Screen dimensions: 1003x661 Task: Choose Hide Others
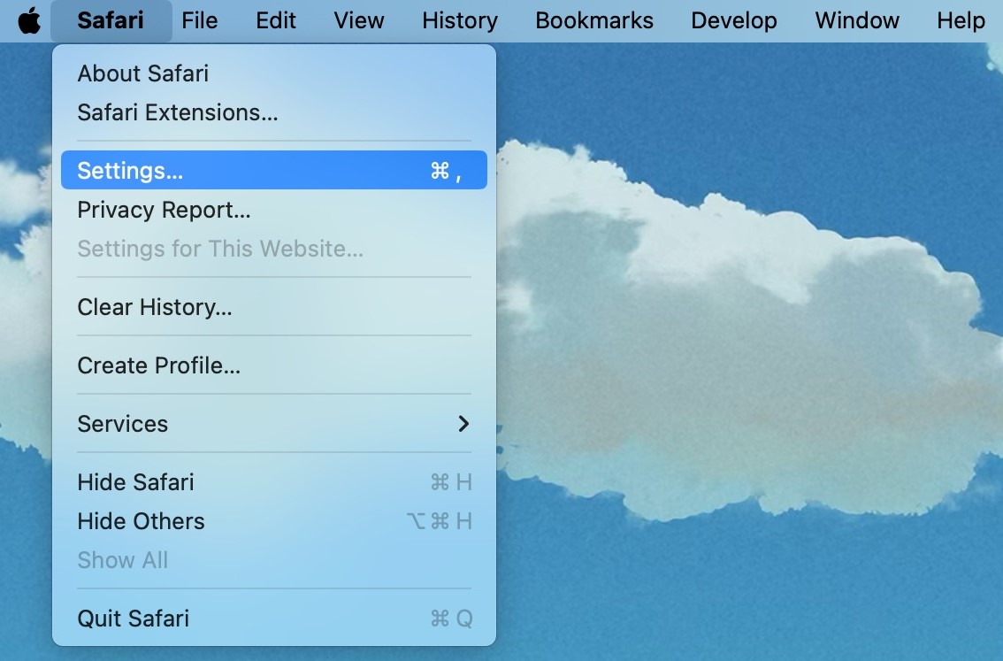274,521
